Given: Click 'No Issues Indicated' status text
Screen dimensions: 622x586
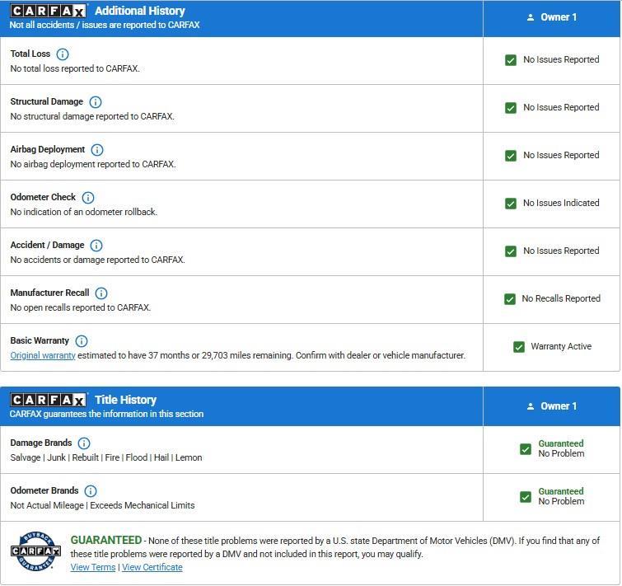Looking at the screenshot, I should pyautogui.click(x=561, y=203).
